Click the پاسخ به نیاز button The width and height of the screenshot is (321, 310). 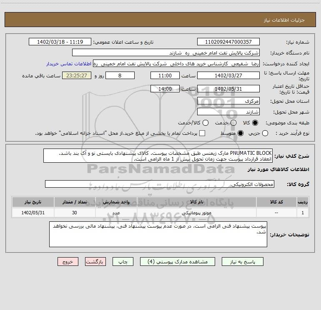[x=242, y=262]
